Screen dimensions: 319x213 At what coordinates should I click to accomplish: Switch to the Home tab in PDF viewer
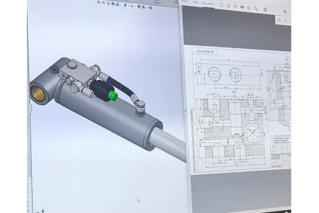click(185, 1)
